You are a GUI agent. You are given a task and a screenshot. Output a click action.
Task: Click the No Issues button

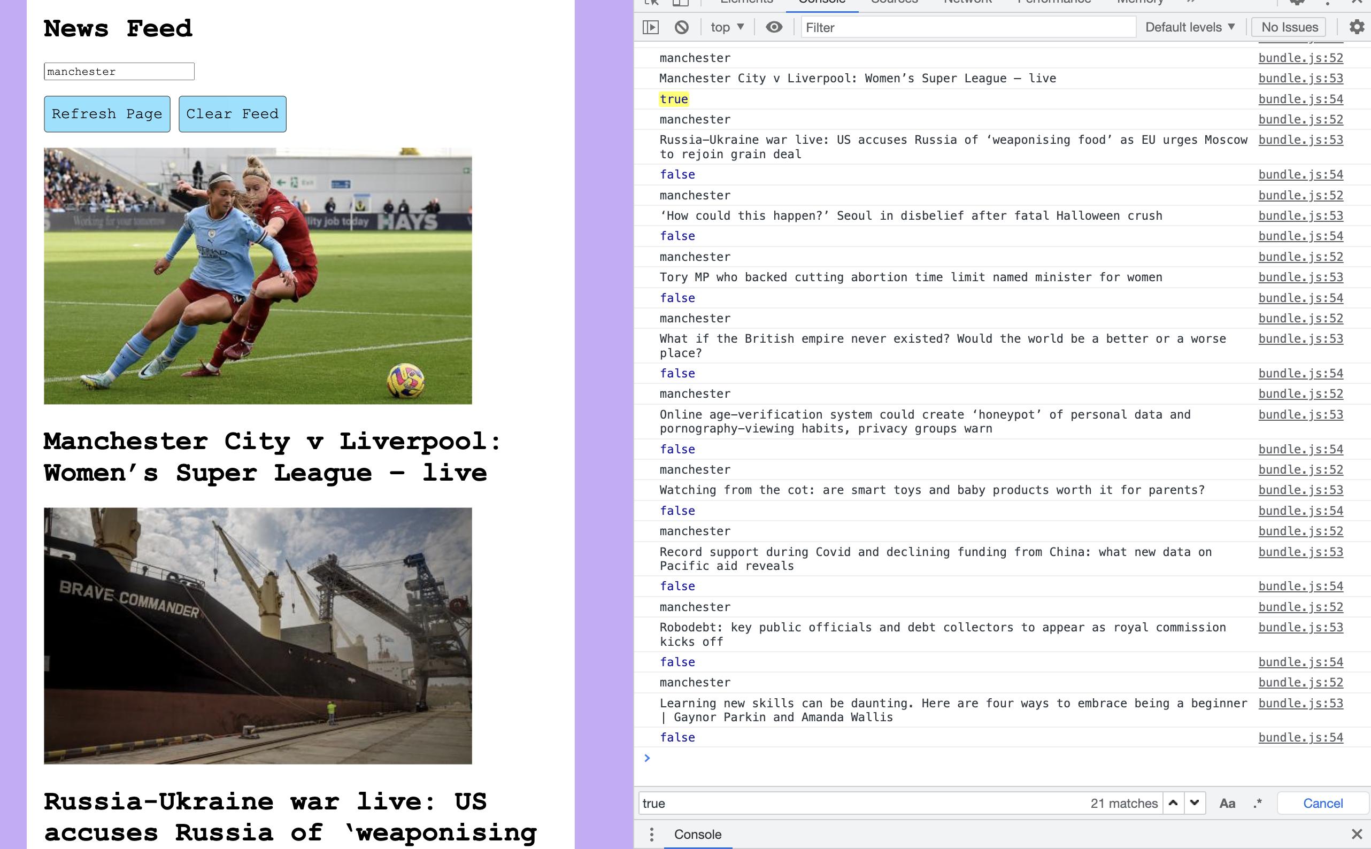1289,27
